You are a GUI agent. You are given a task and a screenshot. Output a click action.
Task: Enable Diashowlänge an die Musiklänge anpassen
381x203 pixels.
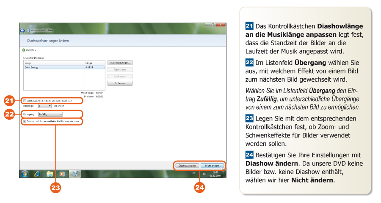coord(25,101)
